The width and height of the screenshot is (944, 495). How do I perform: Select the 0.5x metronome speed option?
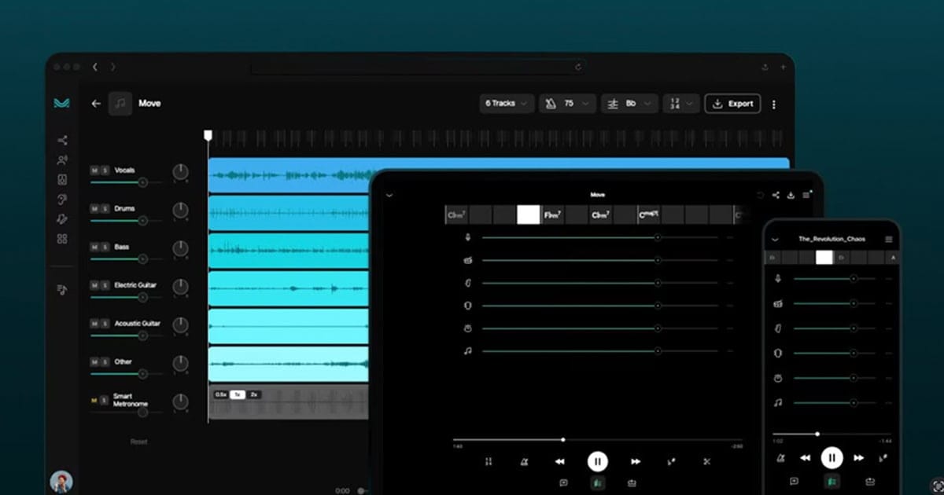pos(221,394)
